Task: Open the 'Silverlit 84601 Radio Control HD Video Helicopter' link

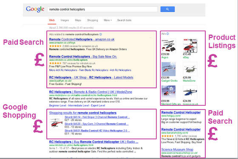Action: tap(97, 130)
